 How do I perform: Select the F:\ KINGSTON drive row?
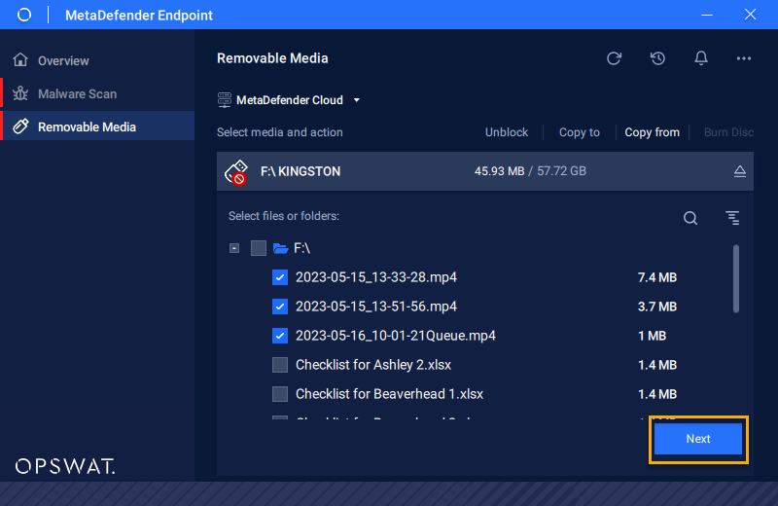(484, 171)
